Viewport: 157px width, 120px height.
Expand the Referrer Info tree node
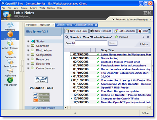(x=28, y=64)
